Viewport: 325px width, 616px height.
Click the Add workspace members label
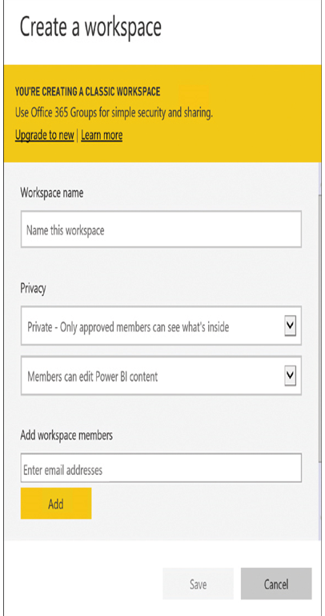66,435
